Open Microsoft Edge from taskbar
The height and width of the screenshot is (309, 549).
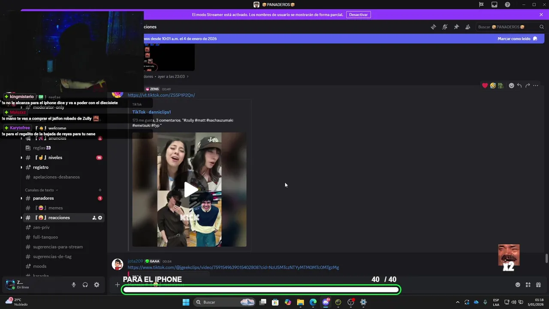tap(313, 302)
